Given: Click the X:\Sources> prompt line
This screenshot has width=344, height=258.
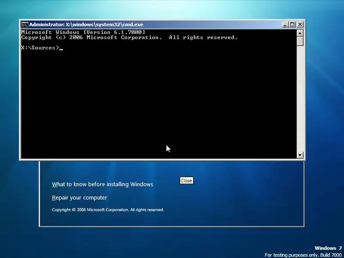Looking at the screenshot, I should point(42,48).
